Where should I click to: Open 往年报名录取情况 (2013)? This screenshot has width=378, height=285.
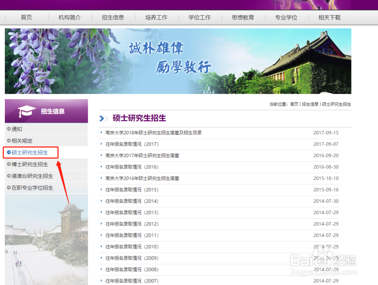132,213
